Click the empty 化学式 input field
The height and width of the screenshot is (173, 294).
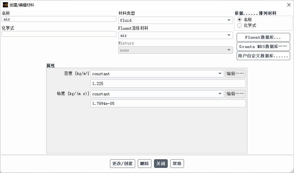(59, 34)
